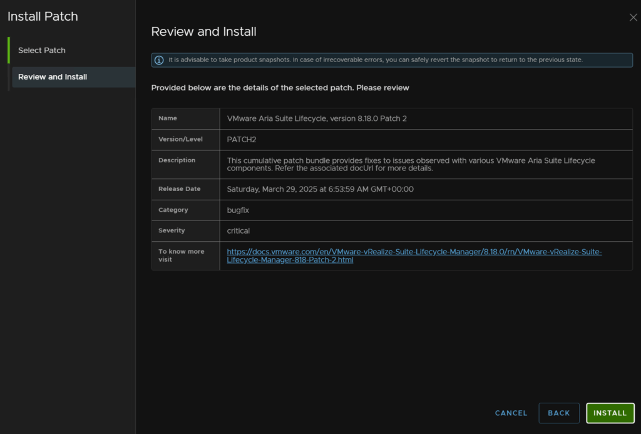Click CANCEL to abort patch installation
Viewport: 641px width, 434px height.
[x=511, y=413]
